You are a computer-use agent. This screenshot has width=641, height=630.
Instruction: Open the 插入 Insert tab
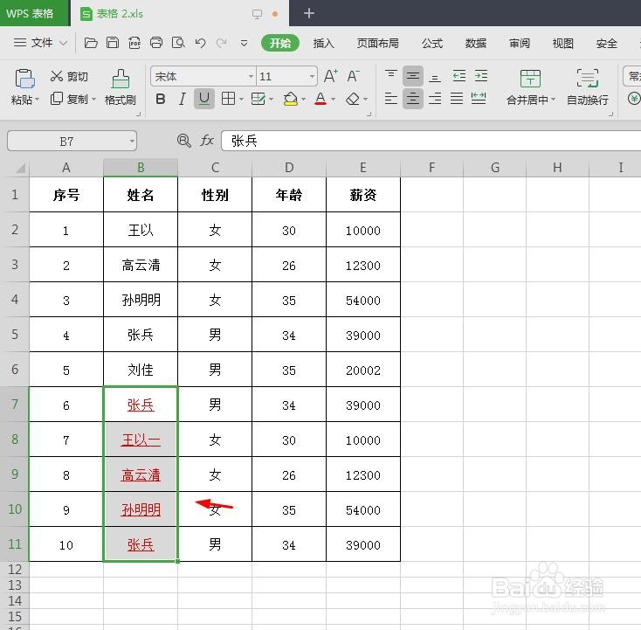tap(323, 43)
